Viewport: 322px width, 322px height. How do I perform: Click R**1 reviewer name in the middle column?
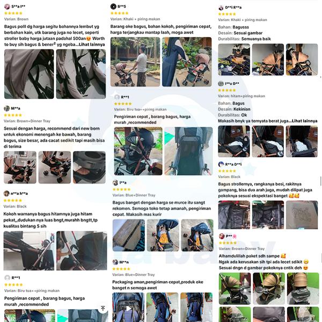[x=125, y=97]
